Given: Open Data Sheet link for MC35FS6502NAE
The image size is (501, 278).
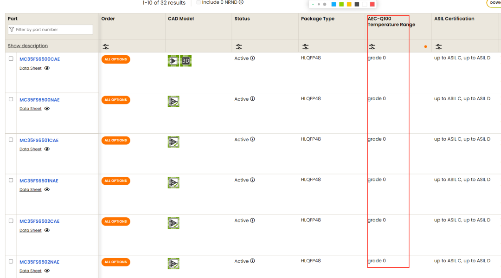Looking at the screenshot, I should 30,271.
